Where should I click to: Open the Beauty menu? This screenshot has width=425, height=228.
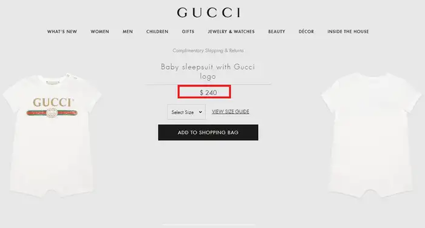click(277, 32)
